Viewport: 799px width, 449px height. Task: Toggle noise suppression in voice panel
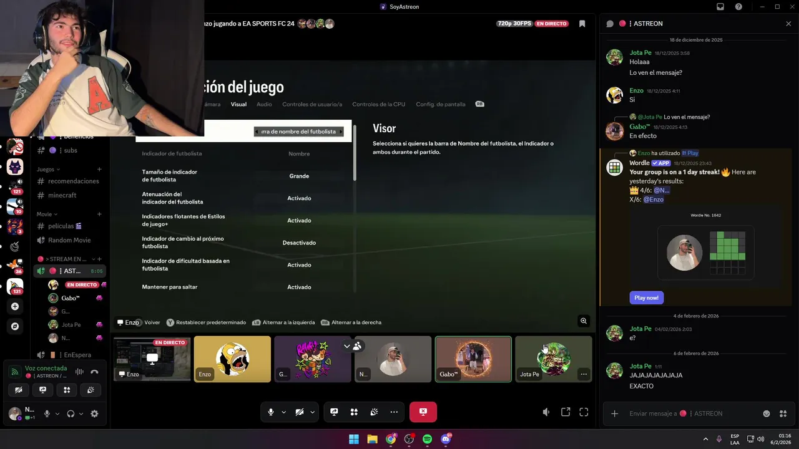click(79, 372)
